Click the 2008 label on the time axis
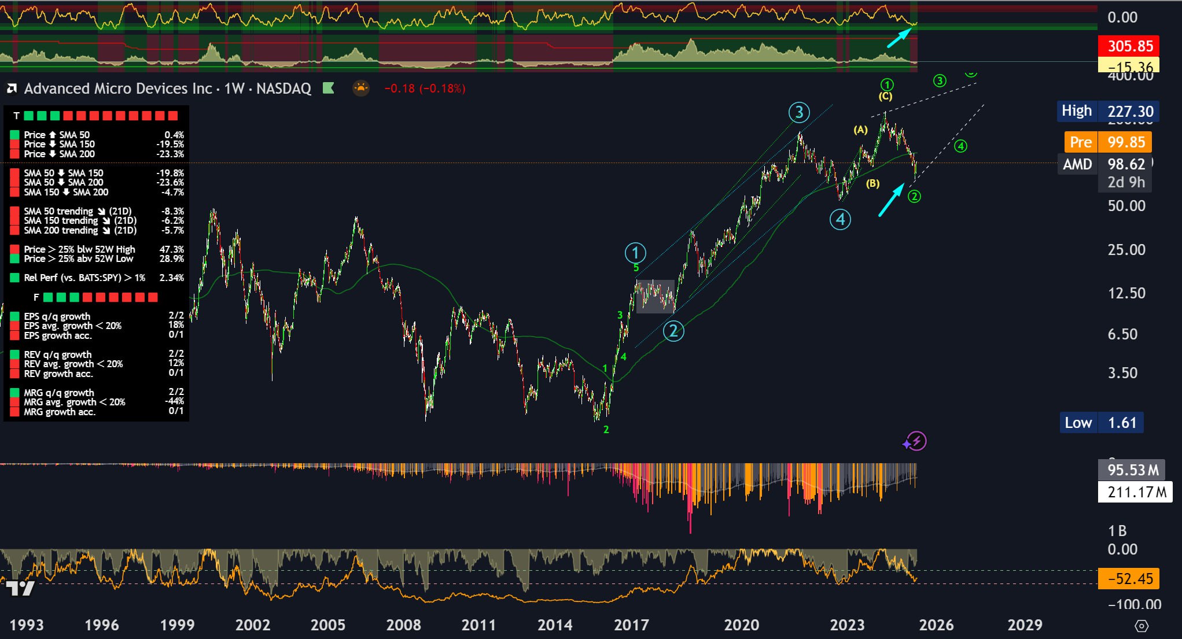The width and height of the screenshot is (1182, 639). point(403,625)
